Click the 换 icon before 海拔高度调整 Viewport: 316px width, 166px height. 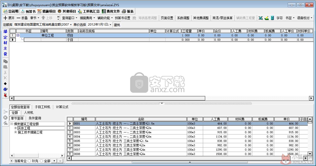click(134, 18)
